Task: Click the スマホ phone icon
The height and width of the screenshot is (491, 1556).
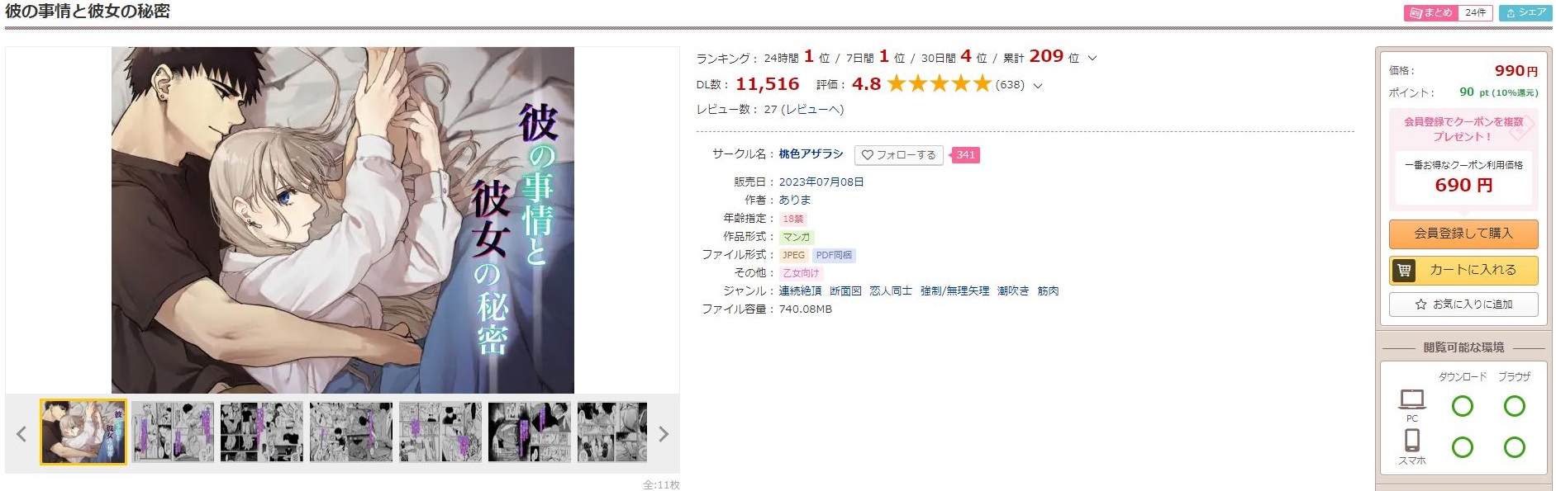Action: [1412, 440]
